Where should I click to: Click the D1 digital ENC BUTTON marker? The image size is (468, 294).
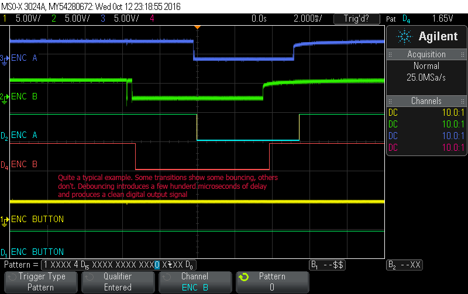point(5,253)
